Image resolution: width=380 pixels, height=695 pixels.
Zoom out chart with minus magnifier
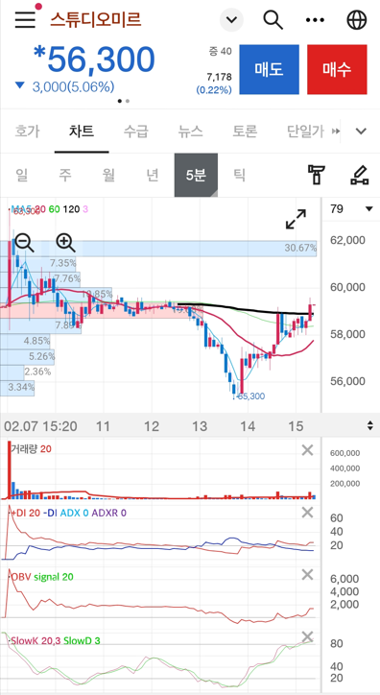click(x=24, y=243)
